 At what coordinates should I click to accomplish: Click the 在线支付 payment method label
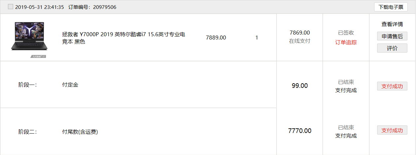coord(300,41)
